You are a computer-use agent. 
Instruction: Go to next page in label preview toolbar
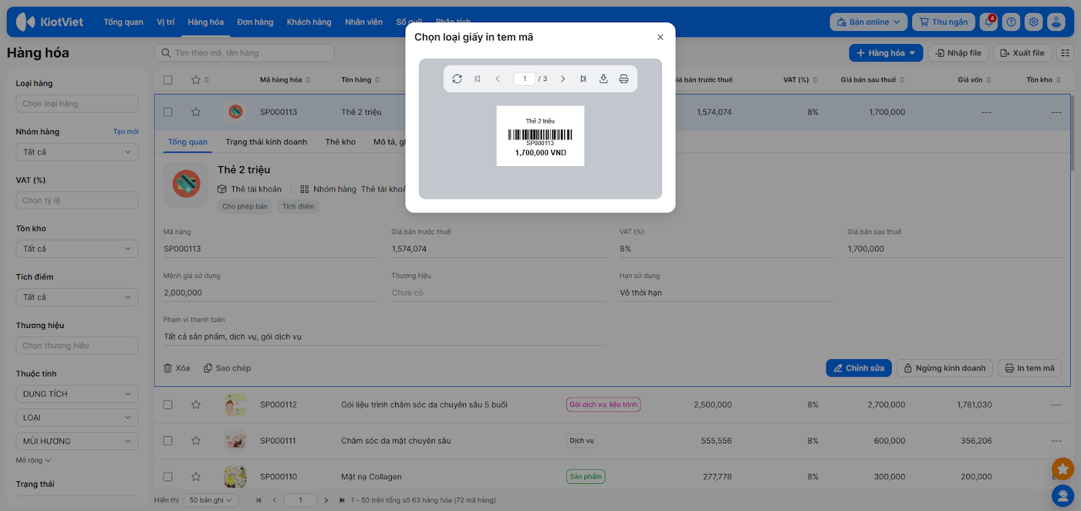point(563,79)
